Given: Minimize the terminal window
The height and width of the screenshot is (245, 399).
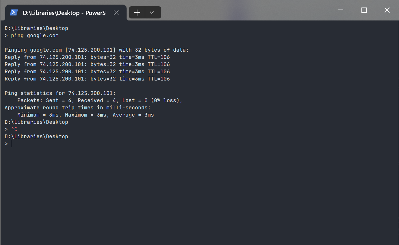Looking at the screenshot, I should [341, 10].
